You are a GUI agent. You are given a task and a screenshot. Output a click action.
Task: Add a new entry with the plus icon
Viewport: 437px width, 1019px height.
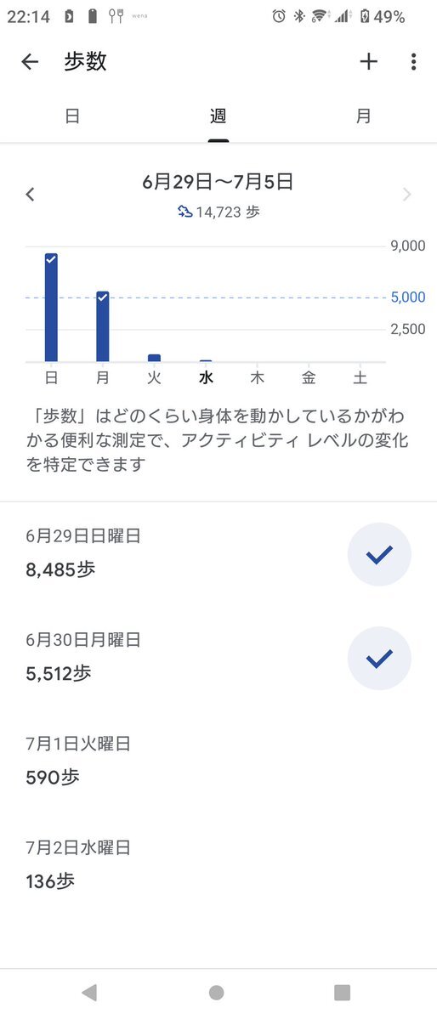(x=369, y=62)
